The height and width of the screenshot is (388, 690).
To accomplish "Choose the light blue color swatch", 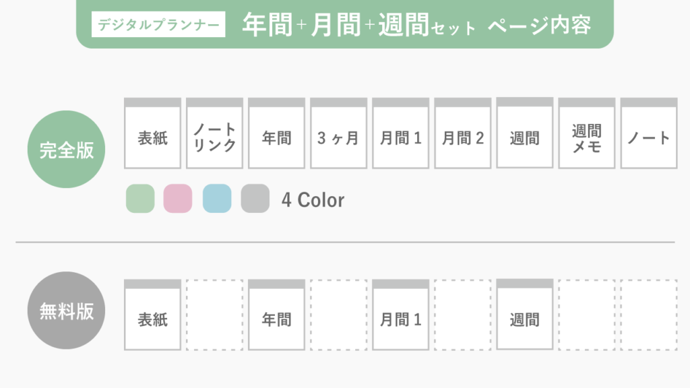I will point(217,199).
